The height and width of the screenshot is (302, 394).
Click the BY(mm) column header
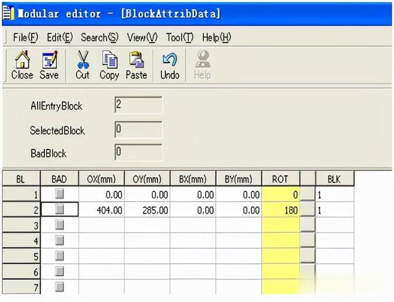pos(239,179)
